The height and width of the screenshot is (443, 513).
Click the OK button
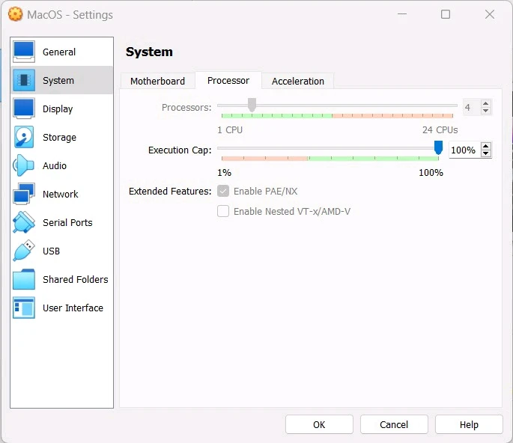point(319,424)
